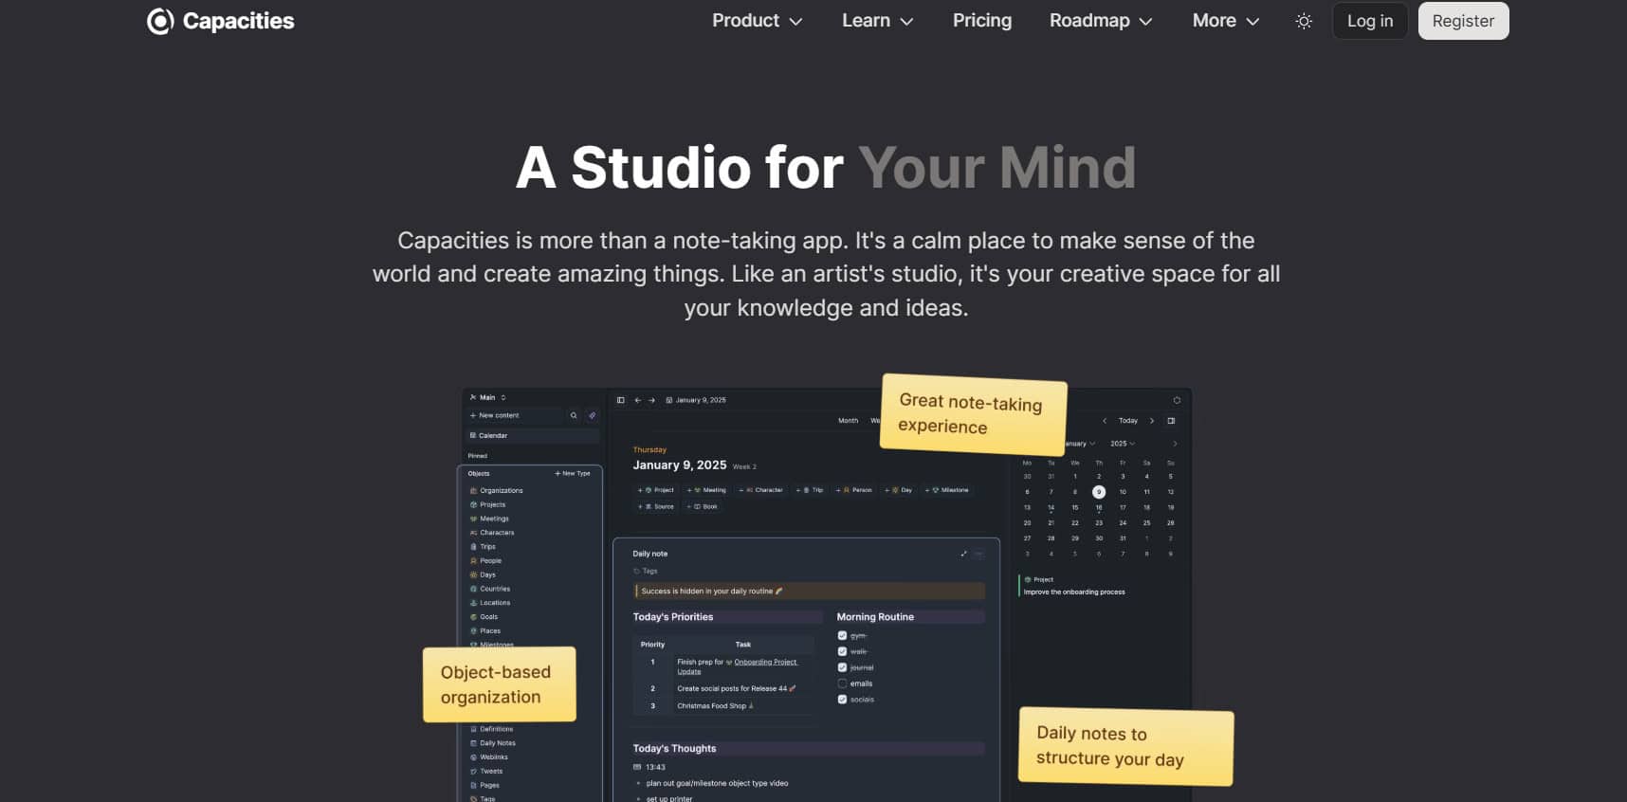Click the forward arrow in note header
The height and width of the screenshot is (802, 1627).
pos(652,400)
